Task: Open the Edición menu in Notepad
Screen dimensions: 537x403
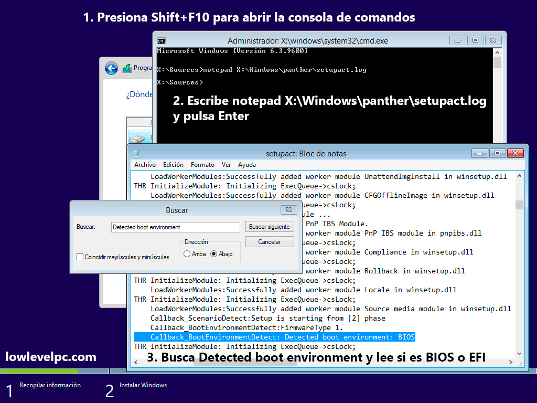Action: [x=173, y=164]
